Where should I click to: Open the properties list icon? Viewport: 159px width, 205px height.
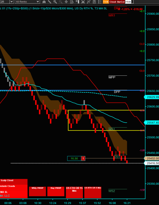(x=100, y=2)
